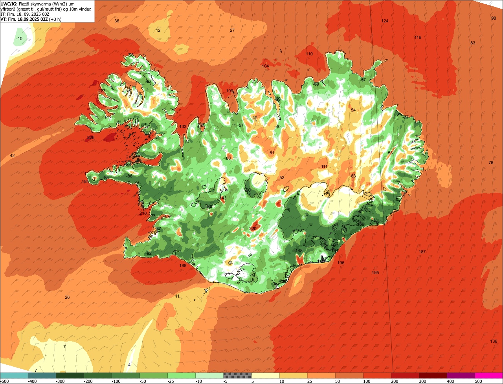Screen dimensions: 503x384
Task: Click the map value '54'
Action: click(353, 110)
